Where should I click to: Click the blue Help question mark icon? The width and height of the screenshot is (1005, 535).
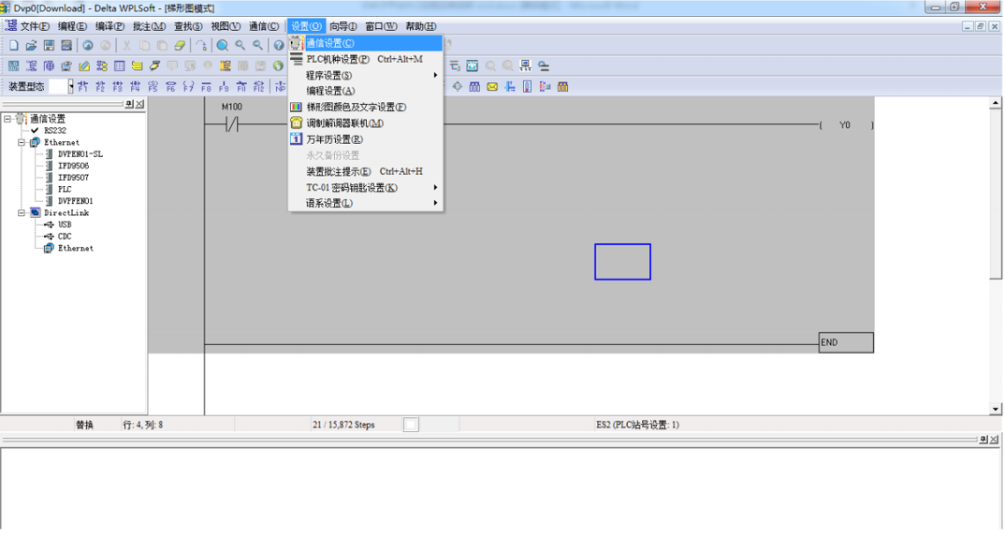point(278,46)
